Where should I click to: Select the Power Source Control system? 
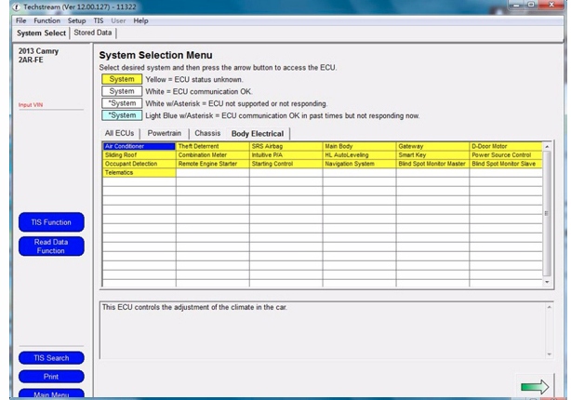coord(506,155)
